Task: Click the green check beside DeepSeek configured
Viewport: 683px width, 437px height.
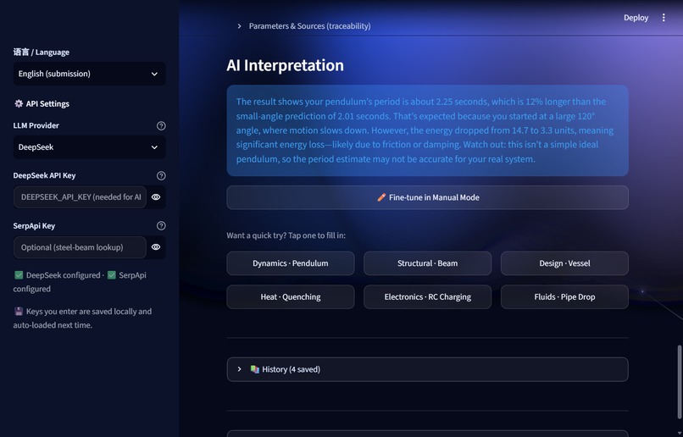Action: [x=19, y=275]
